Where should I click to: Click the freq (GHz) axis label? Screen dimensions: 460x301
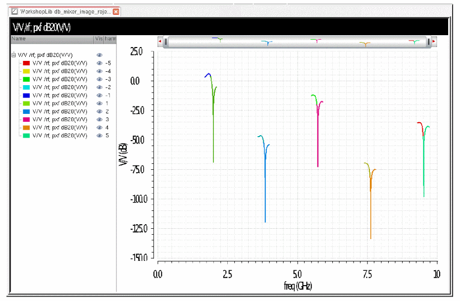click(x=298, y=286)
